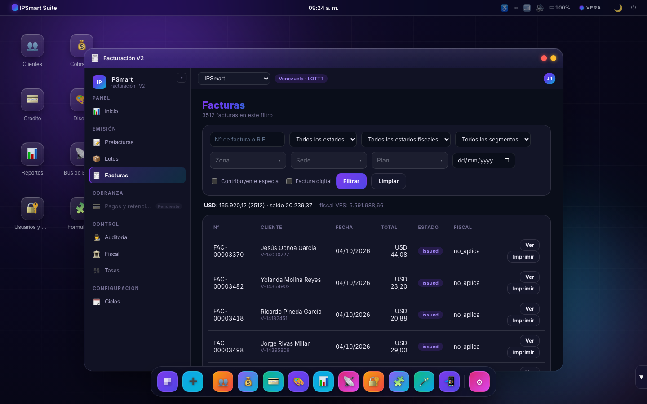Image resolution: width=647 pixels, height=404 pixels.
Task: Collapse the sidebar with the chevron button
Action: pyautogui.click(x=182, y=78)
